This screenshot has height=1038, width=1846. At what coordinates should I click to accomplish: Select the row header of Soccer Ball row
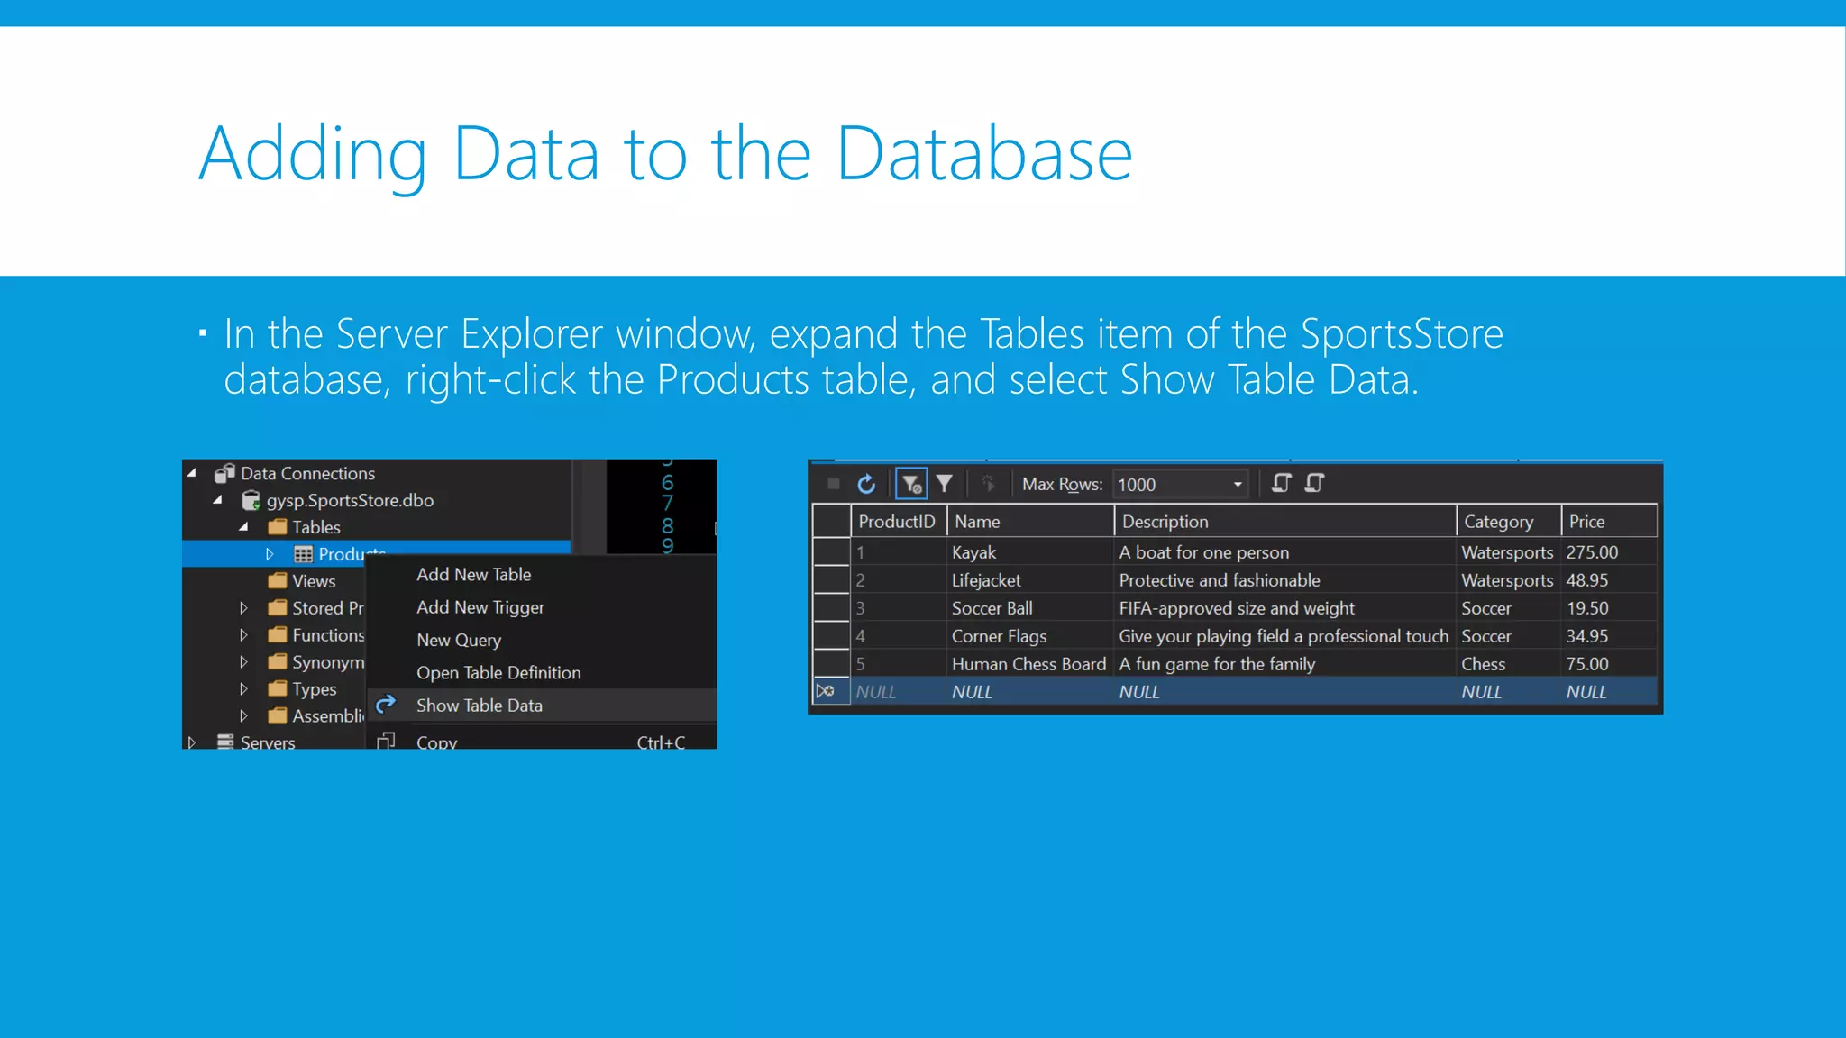tap(832, 607)
